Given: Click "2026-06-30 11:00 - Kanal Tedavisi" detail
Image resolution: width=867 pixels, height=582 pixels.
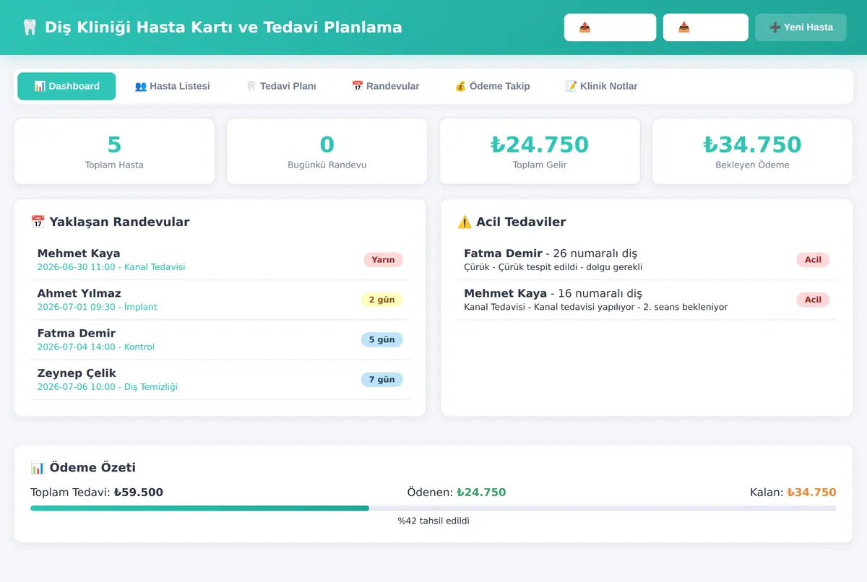Looking at the screenshot, I should click(x=111, y=267).
